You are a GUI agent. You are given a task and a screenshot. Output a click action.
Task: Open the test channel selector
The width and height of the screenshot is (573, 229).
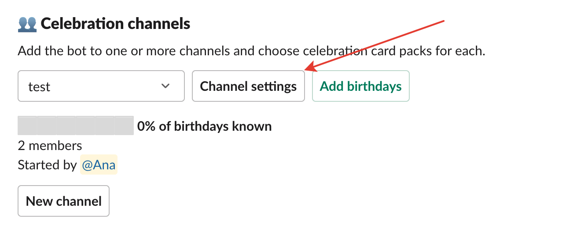(101, 86)
